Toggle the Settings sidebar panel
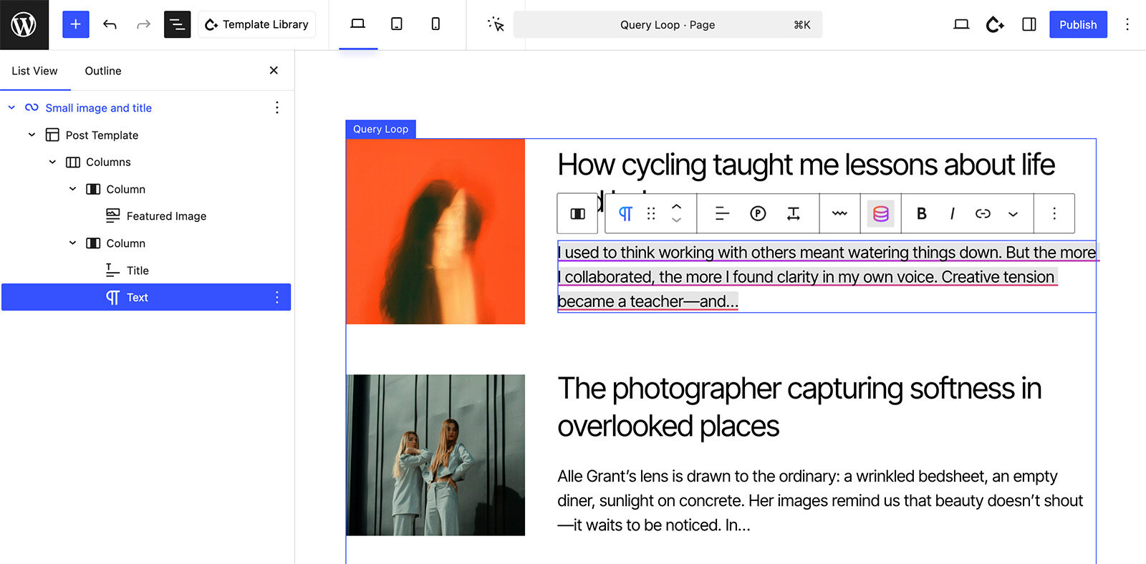 coord(1029,24)
